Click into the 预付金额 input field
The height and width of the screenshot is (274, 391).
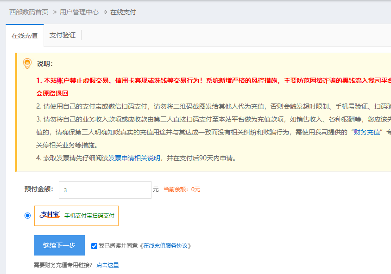[105, 190]
